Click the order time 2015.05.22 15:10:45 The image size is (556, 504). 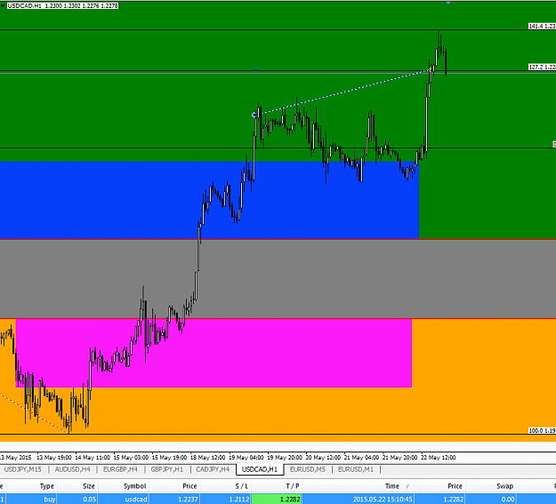[x=383, y=499]
